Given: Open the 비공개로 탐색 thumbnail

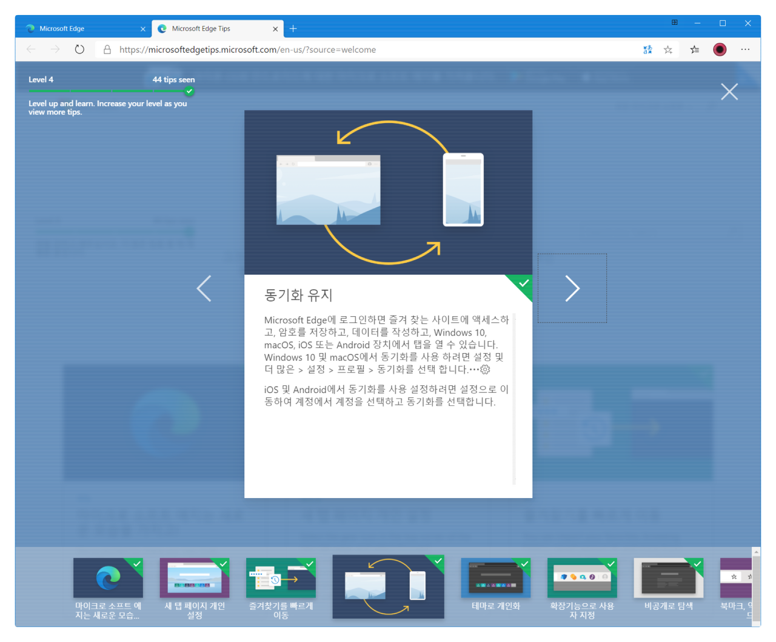Looking at the screenshot, I should pos(668,585).
